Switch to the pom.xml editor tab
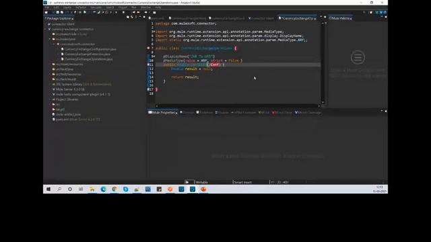Screen dimensions: 431x242 [x=156, y=18]
